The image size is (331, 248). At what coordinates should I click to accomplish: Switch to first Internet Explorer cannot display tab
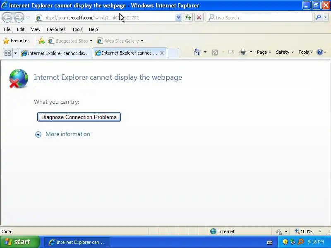coord(56,53)
